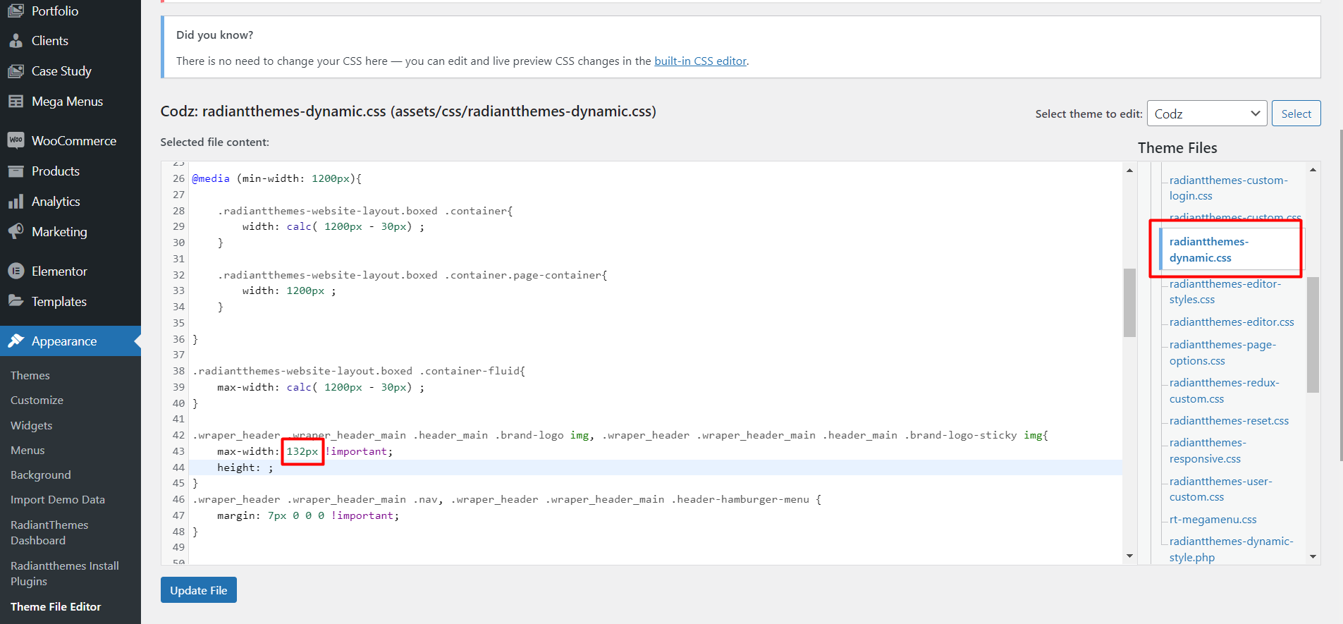Click Theme Files list scroll down arrow
The image size is (1343, 624).
click(x=1313, y=556)
